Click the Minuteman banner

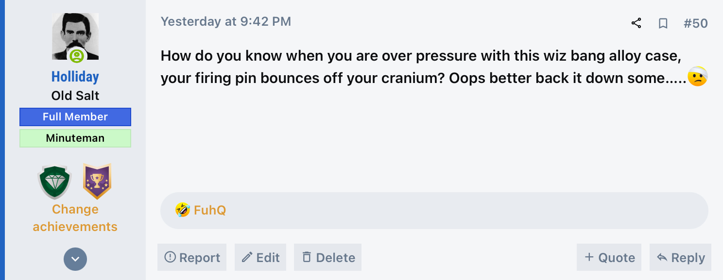75,138
